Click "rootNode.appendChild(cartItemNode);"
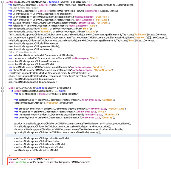This screenshot has height=169, width=171. tap(36, 150)
